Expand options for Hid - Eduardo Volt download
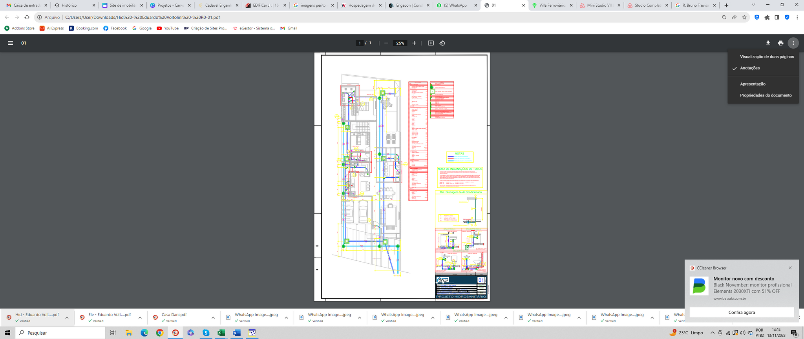The width and height of the screenshot is (804, 339). 67,318
